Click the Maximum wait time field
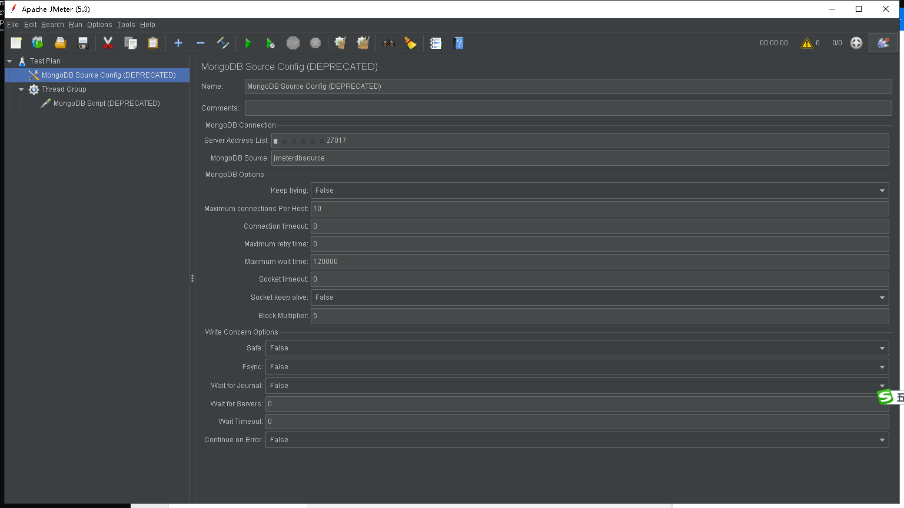Viewport: 904px width, 508px height. tap(600, 262)
